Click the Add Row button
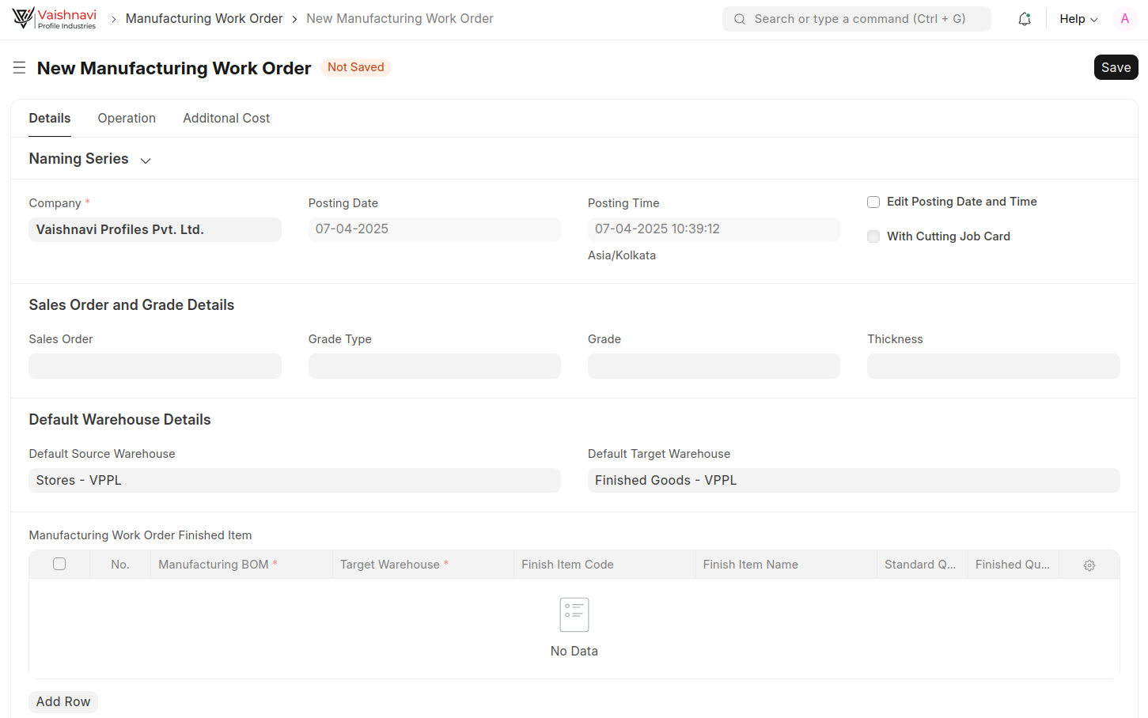1148x718 pixels. pyautogui.click(x=63, y=701)
